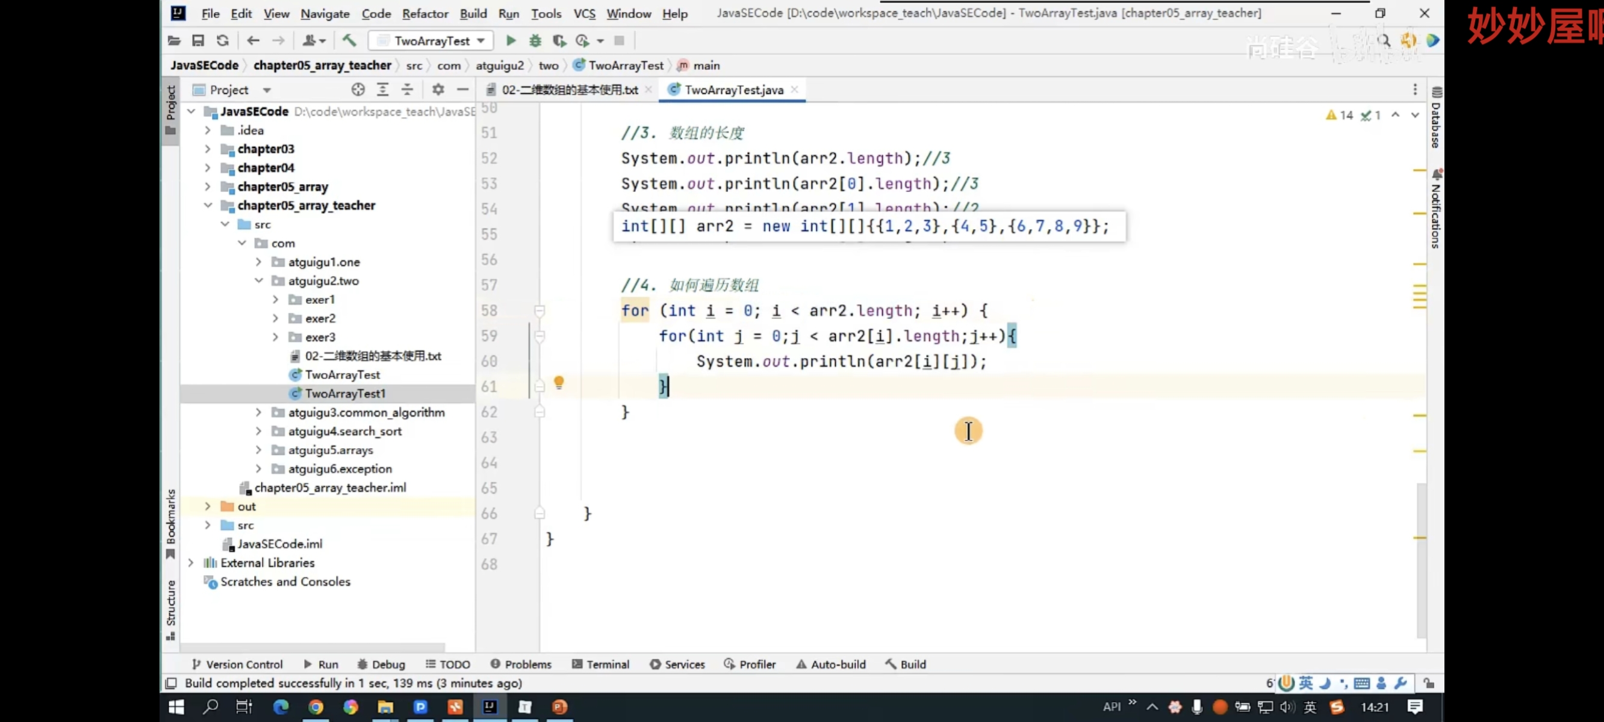Click the Run with Coverage icon
Image resolution: width=1604 pixels, height=722 pixels.
pos(559,41)
